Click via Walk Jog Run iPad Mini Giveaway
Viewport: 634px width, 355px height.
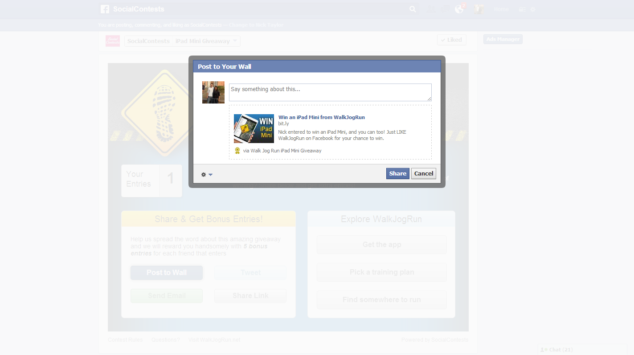tap(282, 151)
